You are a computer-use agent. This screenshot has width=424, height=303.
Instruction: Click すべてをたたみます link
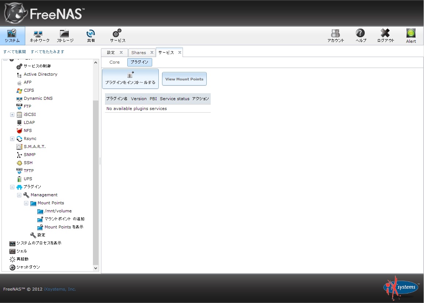tap(48, 52)
